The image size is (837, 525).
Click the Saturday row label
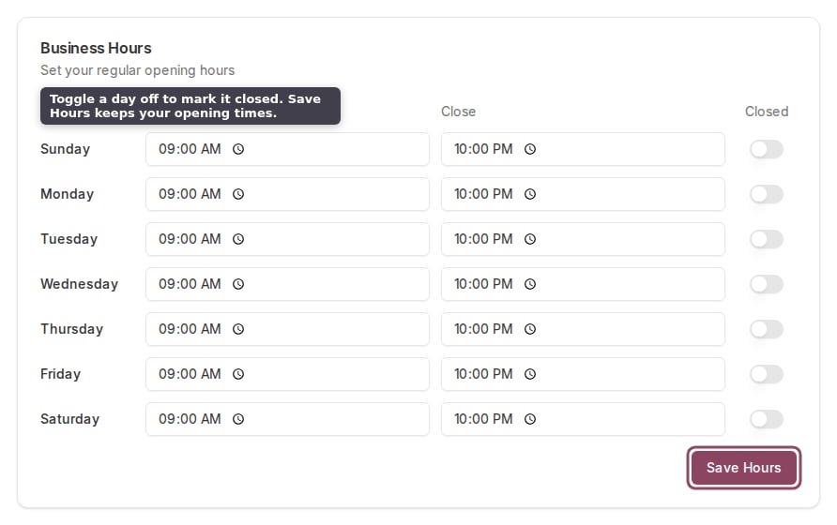click(x=70, y=419)
